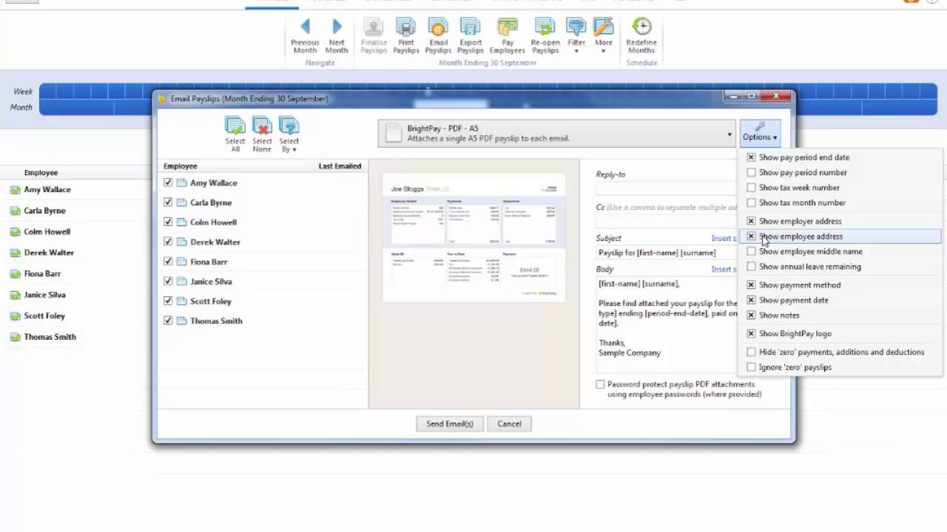Screen dimensions: 947x532
Task: Open Print Payslips from the toolbar
Action: coord(405,36)
